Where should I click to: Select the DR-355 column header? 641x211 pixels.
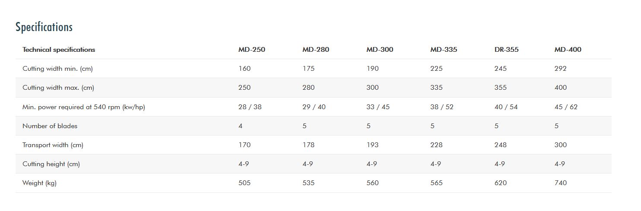[x=506, y=50]
